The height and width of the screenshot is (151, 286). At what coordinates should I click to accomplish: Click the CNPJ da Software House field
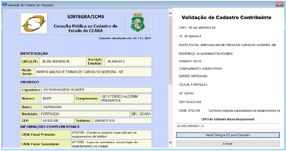pos(228,126)
